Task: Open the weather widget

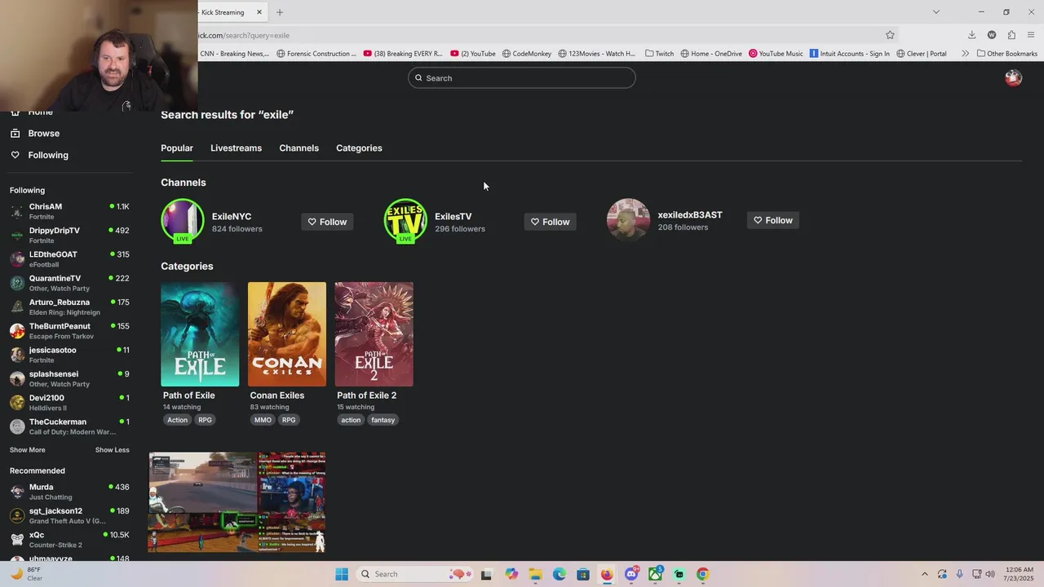Action: click(x=26, y=574)
